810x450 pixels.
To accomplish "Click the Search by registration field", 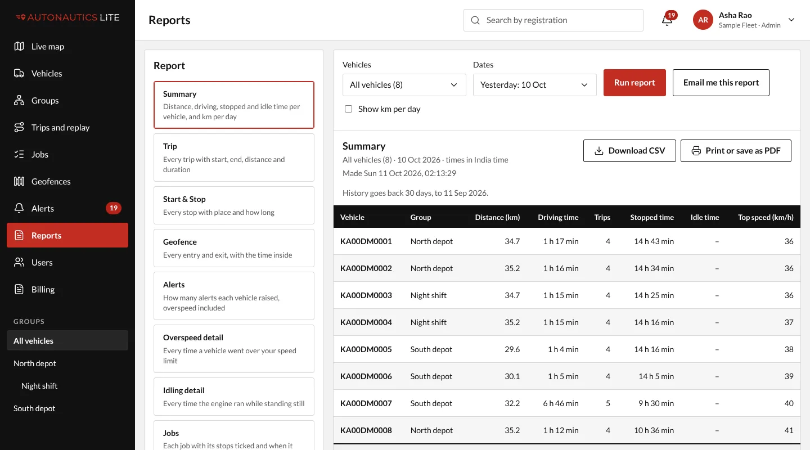I will 553,20.
